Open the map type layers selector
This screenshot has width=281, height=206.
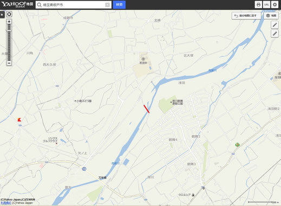[x=271, y=16]
